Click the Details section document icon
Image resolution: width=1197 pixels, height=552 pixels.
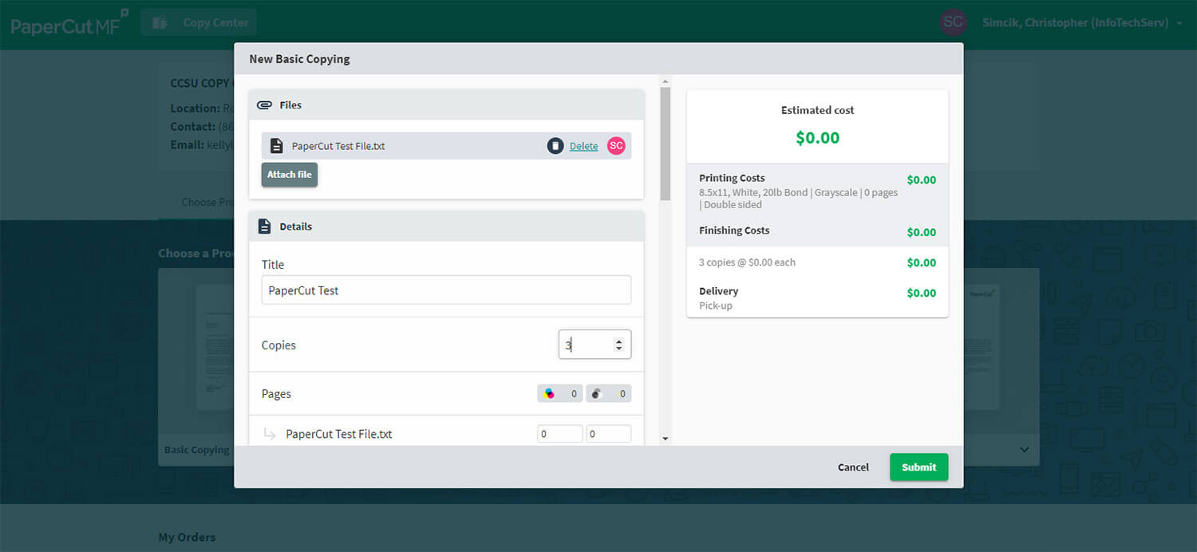264,227
